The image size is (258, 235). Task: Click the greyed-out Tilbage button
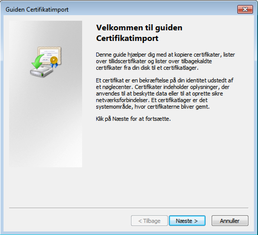click(149, 221)
